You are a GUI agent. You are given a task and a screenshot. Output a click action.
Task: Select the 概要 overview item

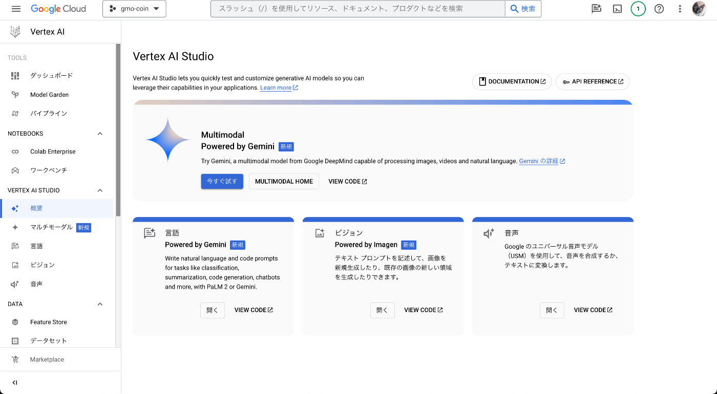pyautogui.click(x=56, y=208)
